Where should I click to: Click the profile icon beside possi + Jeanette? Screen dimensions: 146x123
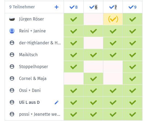pos(12,114)
